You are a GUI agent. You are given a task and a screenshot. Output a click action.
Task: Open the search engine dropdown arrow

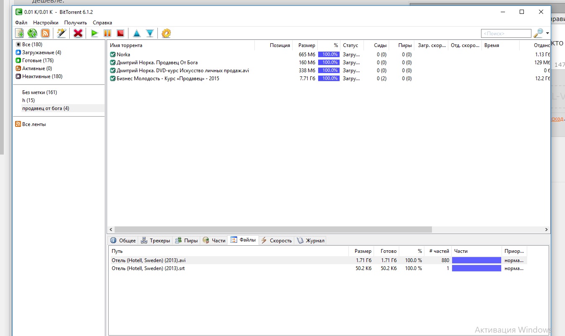(547, 34)
